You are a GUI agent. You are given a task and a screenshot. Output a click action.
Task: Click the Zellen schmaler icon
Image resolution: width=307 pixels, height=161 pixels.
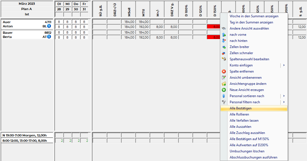224,53
